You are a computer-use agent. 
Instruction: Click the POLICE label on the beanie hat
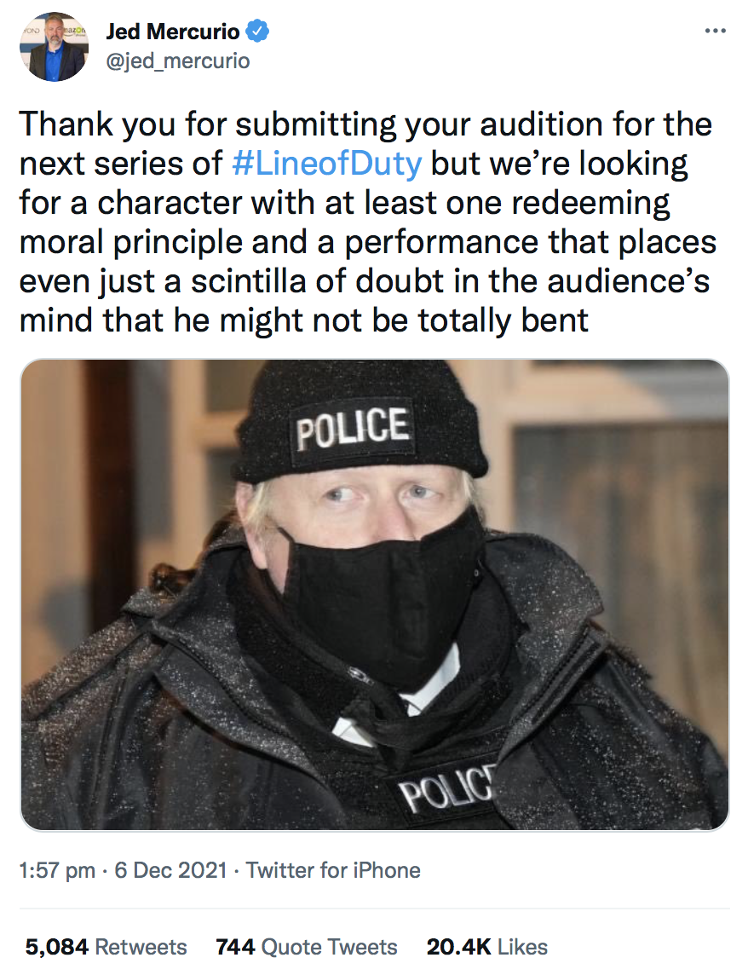pyautogui.click(x=352, y=427)
